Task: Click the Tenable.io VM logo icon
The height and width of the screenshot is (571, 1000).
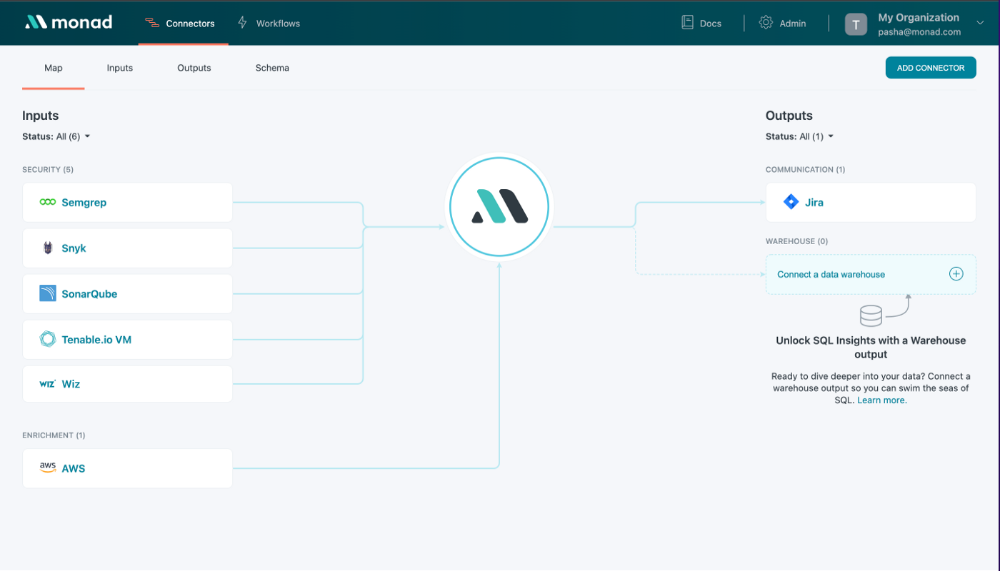Action: (48, 339)
